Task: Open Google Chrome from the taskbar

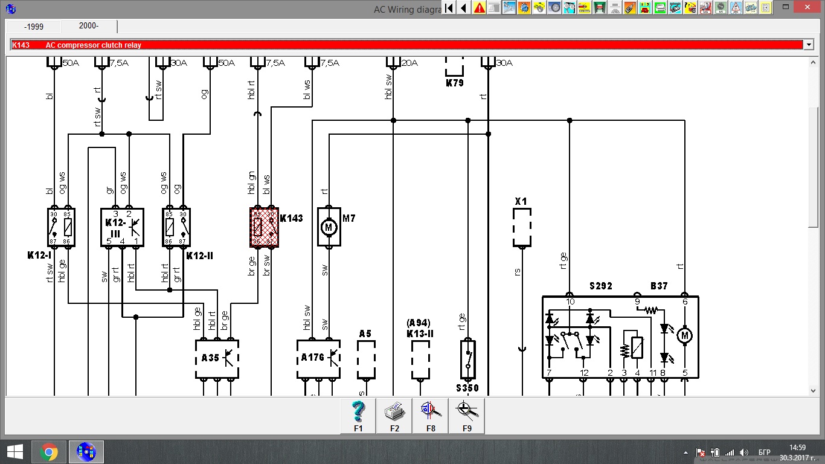Action: [x=49, y=452]
